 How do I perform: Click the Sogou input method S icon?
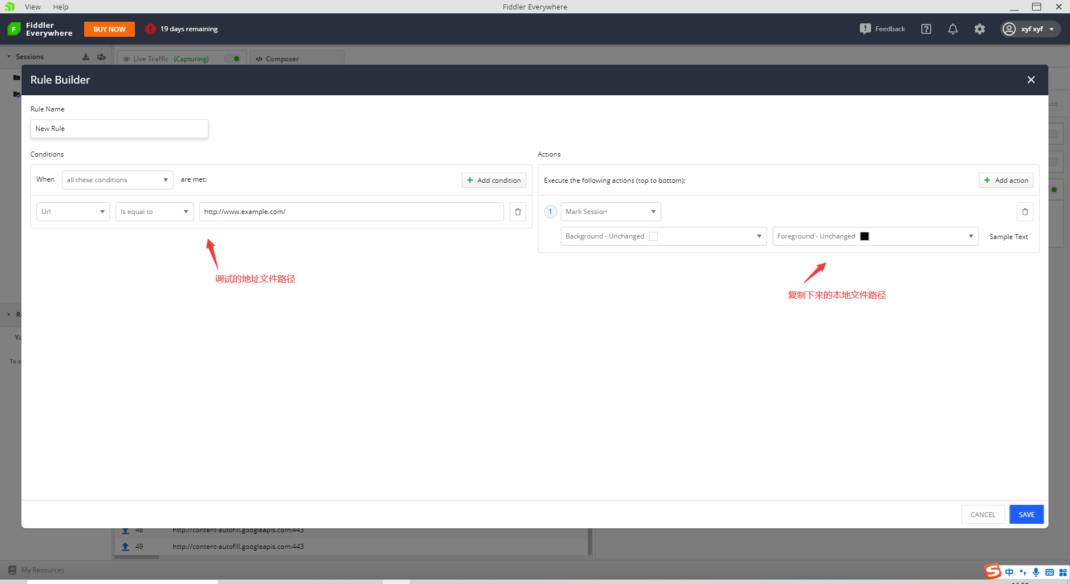(x=993, y=572)
